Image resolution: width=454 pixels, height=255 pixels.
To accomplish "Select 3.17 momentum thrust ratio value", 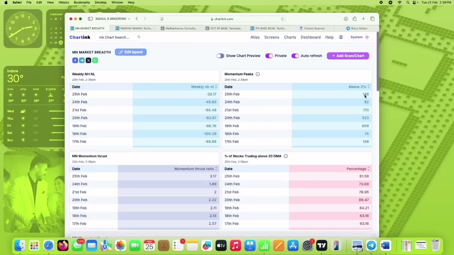I will [x=213, y=176].
